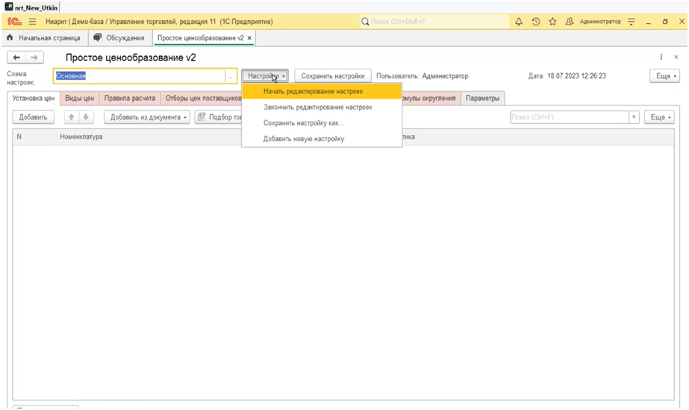Clear the table search field x button
The height and width of the screenshot is (410, 689).
(634, 117)
